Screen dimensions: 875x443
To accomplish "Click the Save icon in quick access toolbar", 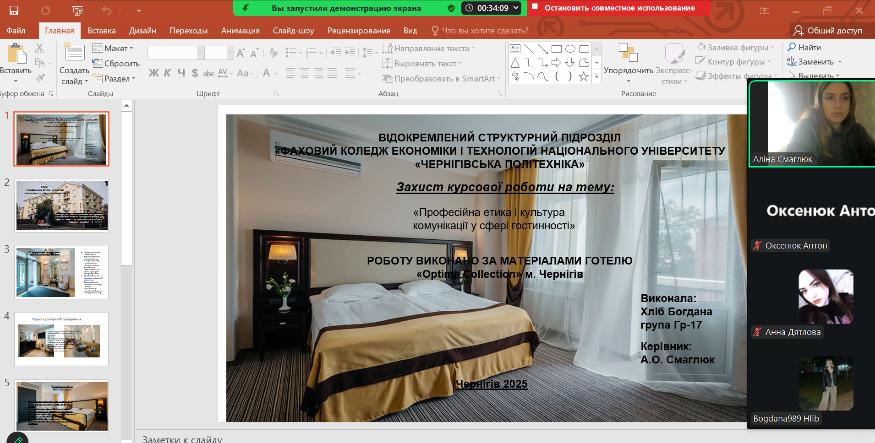I will coord(14,10).
